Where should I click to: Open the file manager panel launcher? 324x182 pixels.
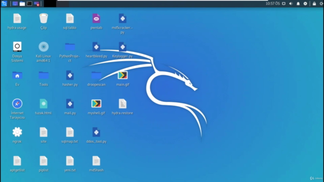click(22, 4)
